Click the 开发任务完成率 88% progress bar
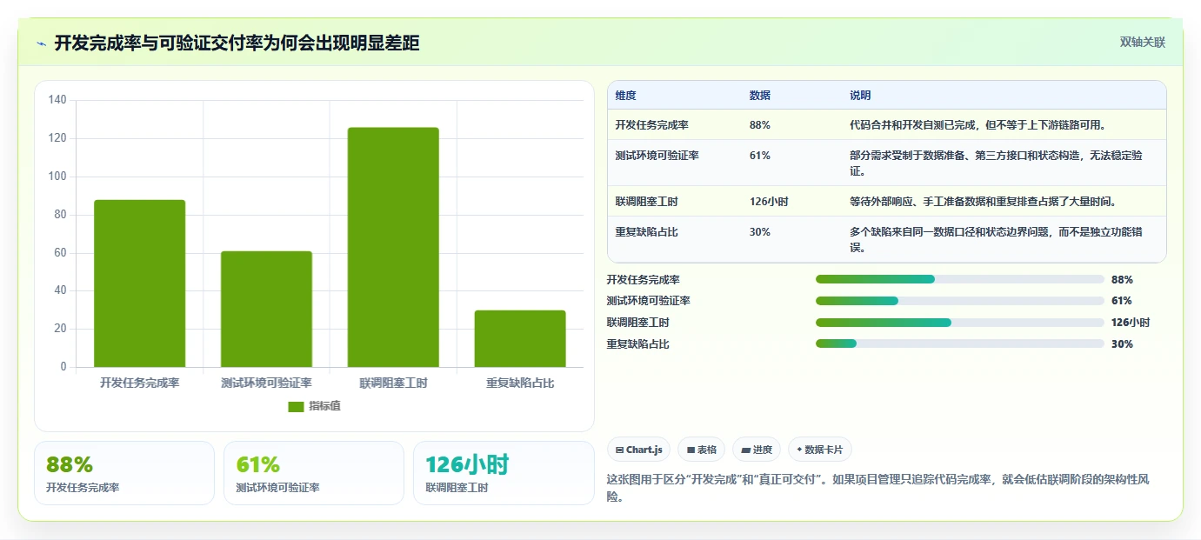Image resolution: width=1201 pixels, height=540 pixels. 959,279
